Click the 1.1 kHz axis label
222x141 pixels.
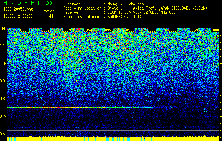click(x=3, y=46)
